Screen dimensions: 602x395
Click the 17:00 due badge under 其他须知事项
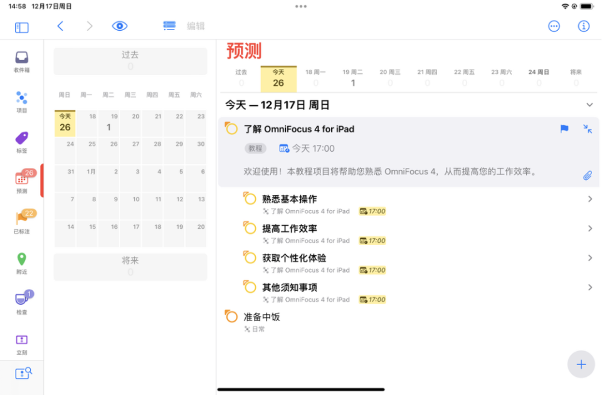(372, 300)
